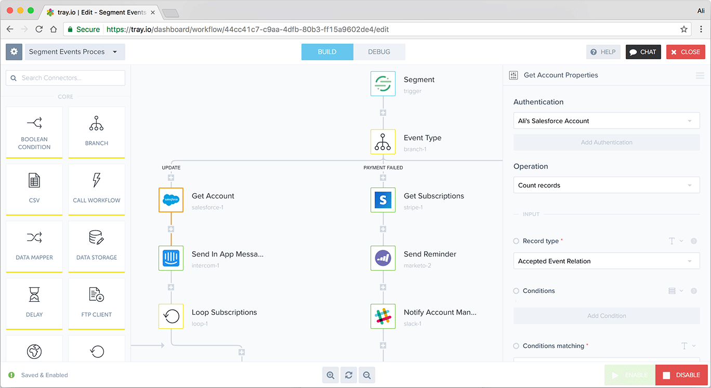
Task: Switch to the DEBUG tab
Action: coord(379,52)
